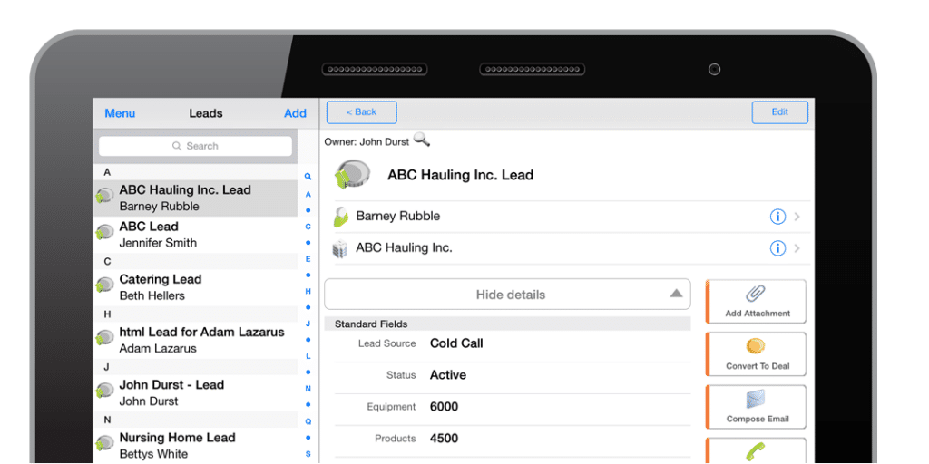Click the green phone call icon
The width and height of the screenshot is (929, 464).
[x=757, y=450]
